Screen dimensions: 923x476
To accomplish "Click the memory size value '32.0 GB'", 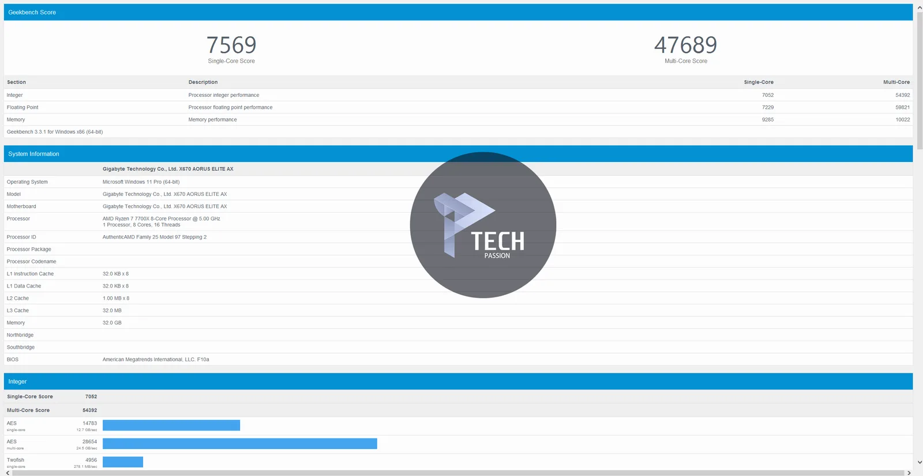I will tap(112, 323).
